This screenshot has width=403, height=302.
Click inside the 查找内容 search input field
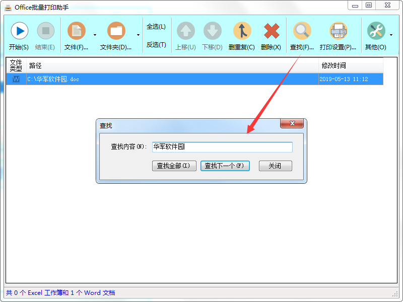click(x=222, y=147)
